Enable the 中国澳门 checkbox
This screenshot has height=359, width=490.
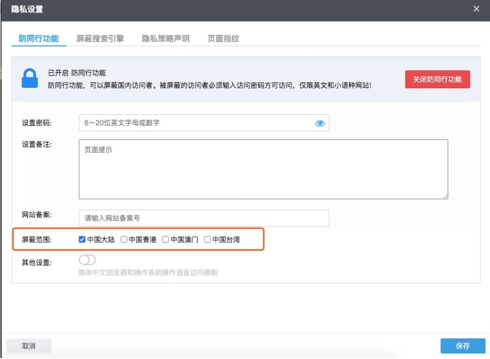(x=165, y=240)
